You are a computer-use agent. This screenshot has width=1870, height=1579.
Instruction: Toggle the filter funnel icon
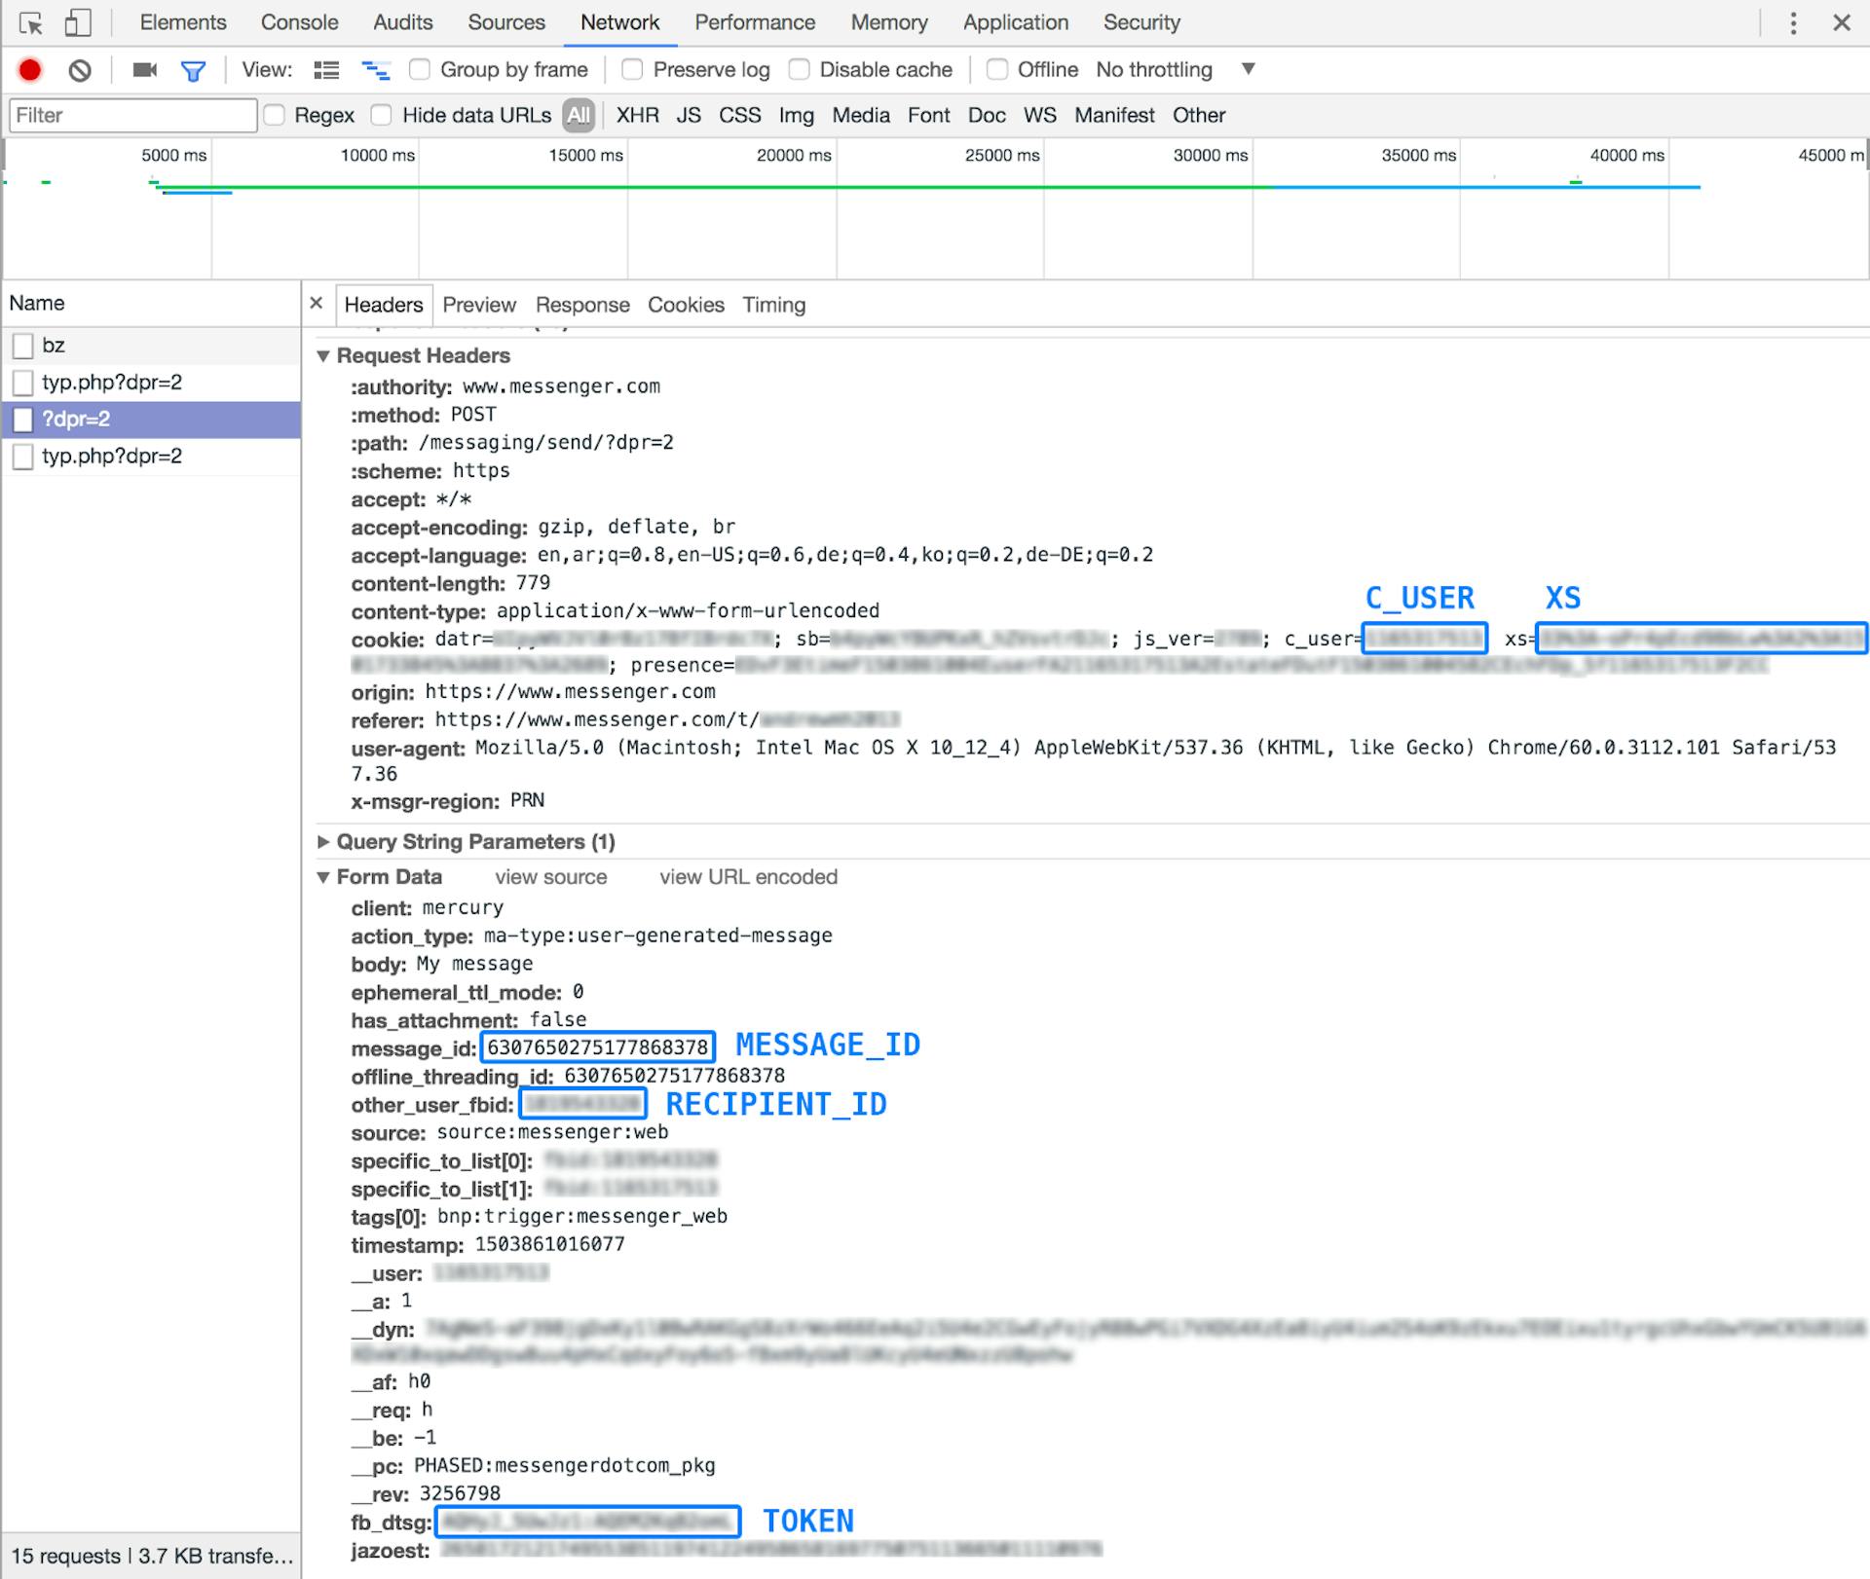[x=193, y=70]
